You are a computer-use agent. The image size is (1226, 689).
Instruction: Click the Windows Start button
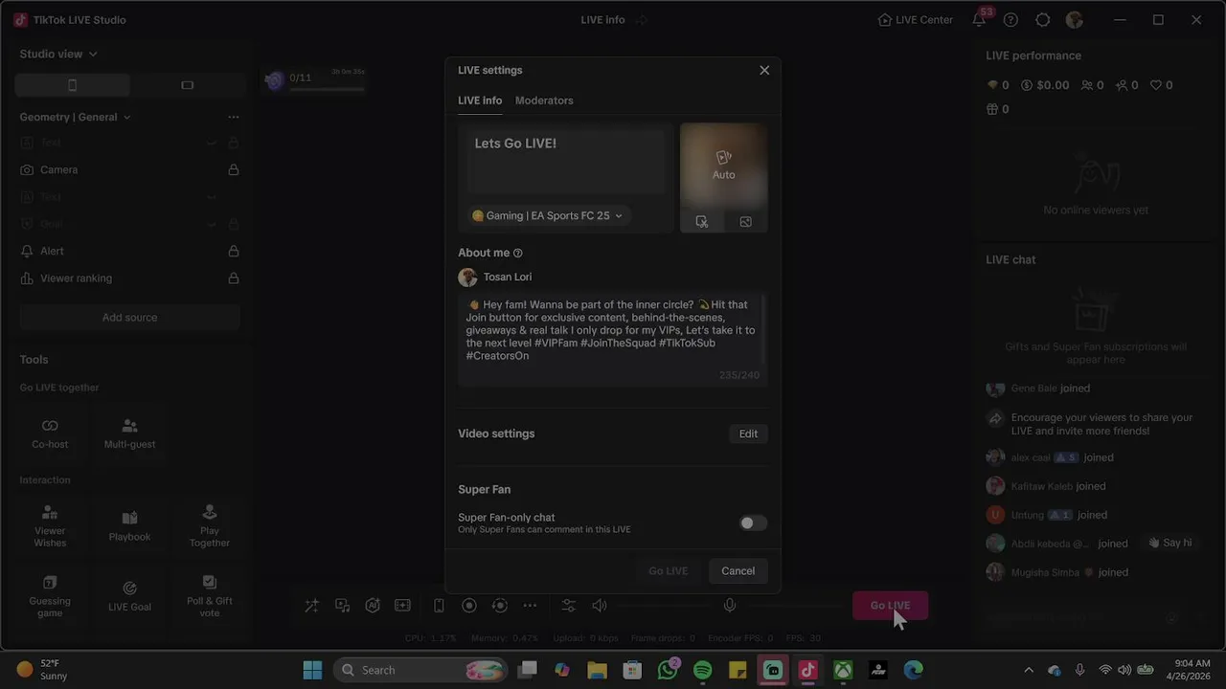tap(312, 670)
